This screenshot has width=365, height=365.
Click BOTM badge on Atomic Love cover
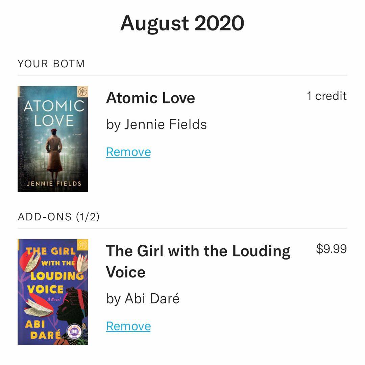[x=82, y=92]
